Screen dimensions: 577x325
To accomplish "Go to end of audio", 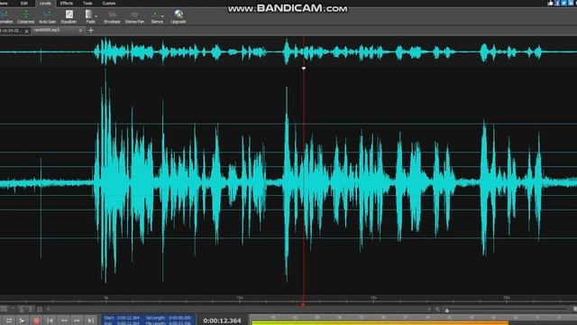I will coord(90,320).
